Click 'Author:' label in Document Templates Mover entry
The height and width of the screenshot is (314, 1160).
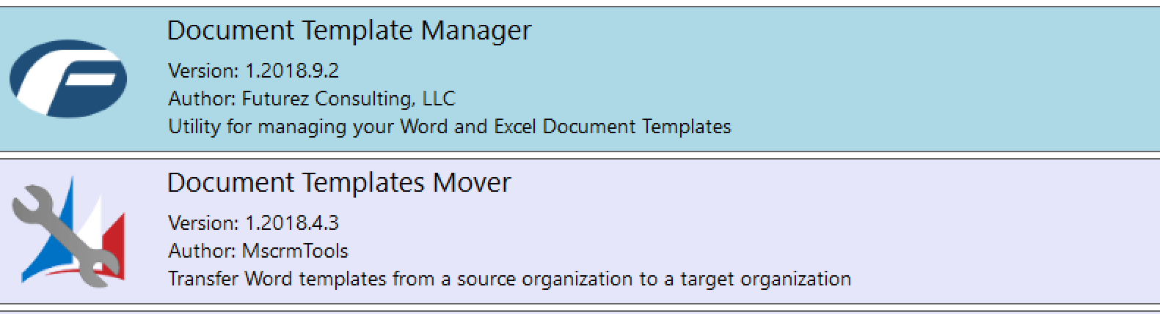point(202,251)
